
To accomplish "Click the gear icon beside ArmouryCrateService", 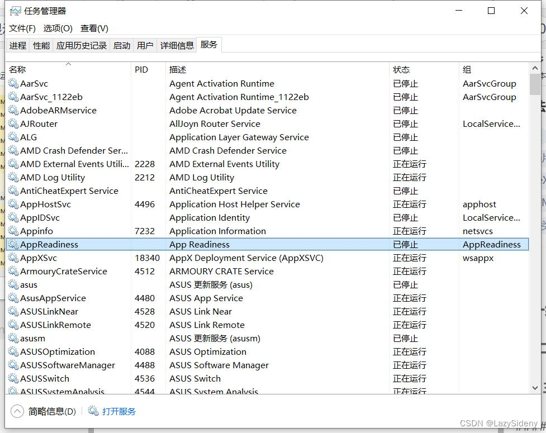I will pos(13,271).
